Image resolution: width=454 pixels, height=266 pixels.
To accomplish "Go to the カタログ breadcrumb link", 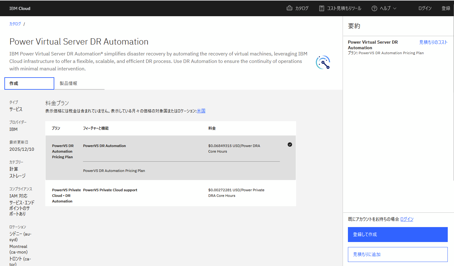I will click(x=15, y=24).
